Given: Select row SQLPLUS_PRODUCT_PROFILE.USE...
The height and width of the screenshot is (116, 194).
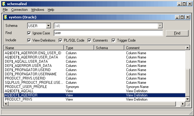Looking at the screenshot, I should click(94, 82).
